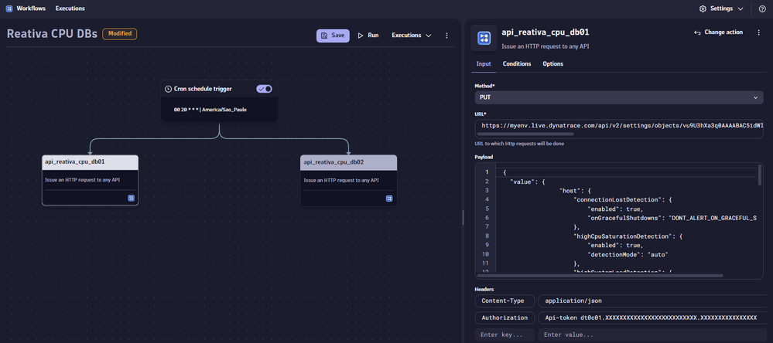Switch to the Conditions tab

pos(516,64)
